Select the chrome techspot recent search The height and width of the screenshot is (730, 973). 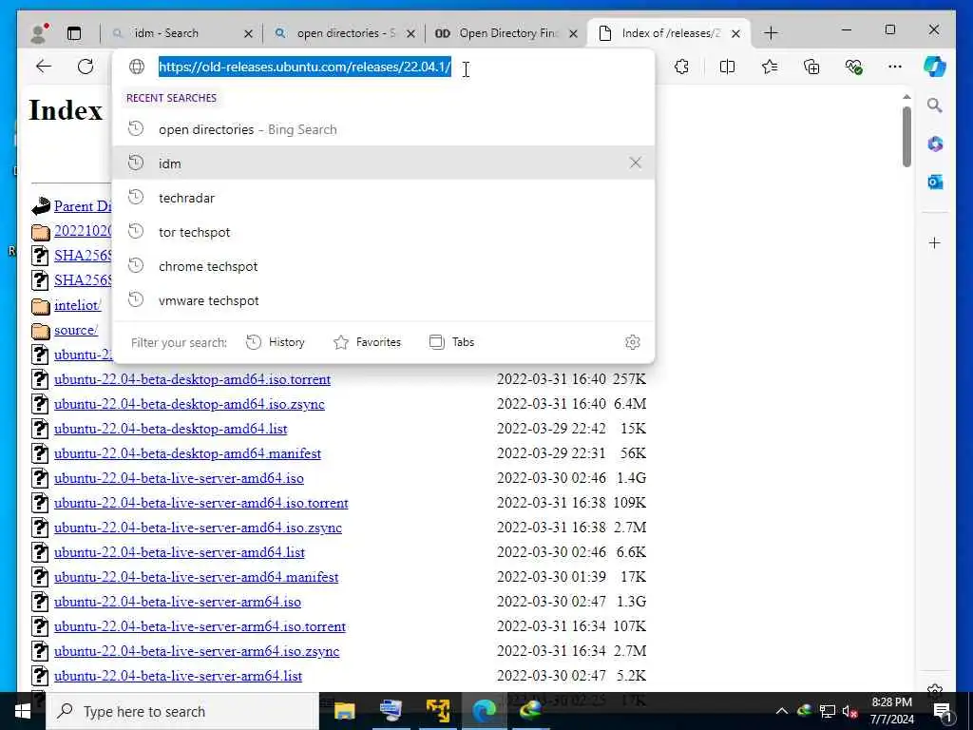[384, 266]
